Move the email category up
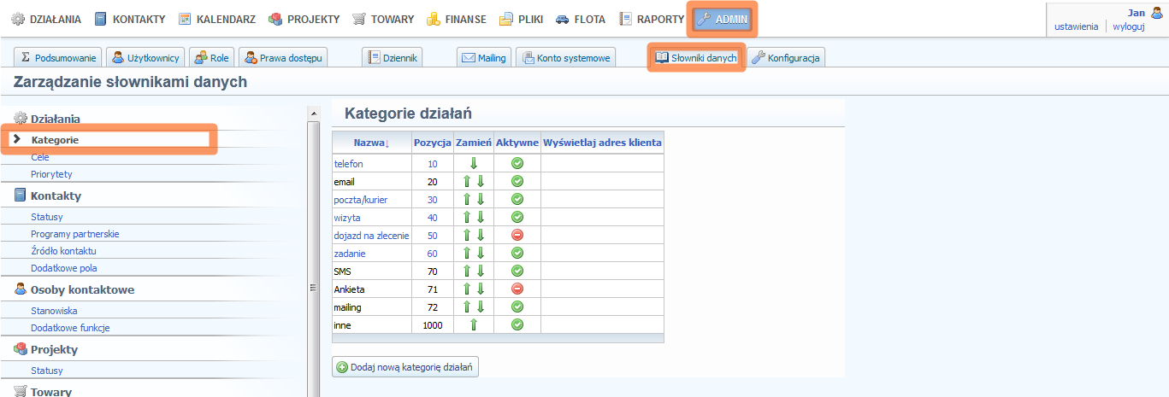The height and width of the screenshot is (397, 1169). coord(466,182)
